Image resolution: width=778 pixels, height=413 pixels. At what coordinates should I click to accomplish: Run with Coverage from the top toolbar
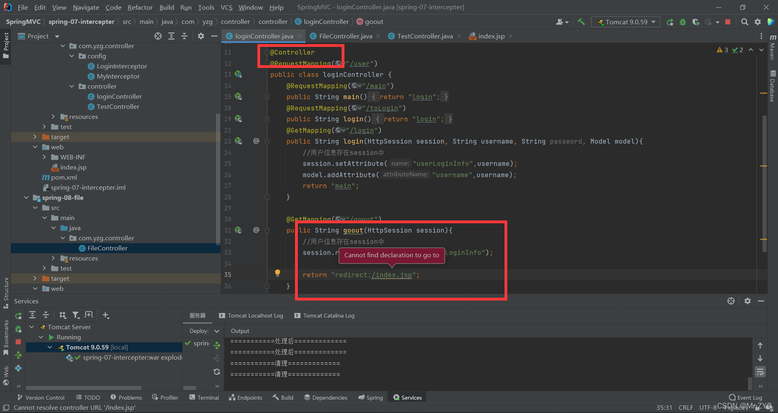(696, 22)
